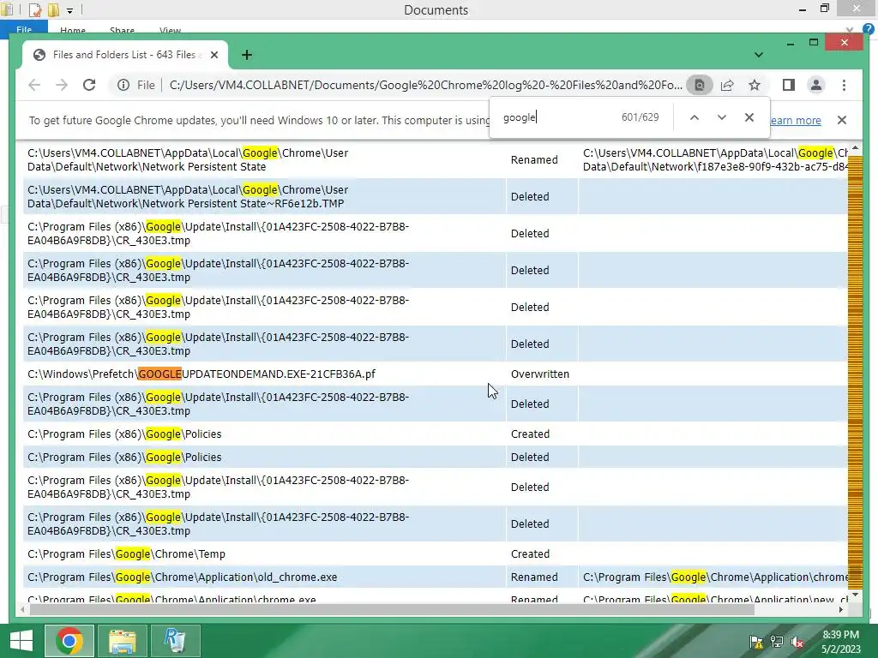Open a new Chrome tab

(247, 55)
